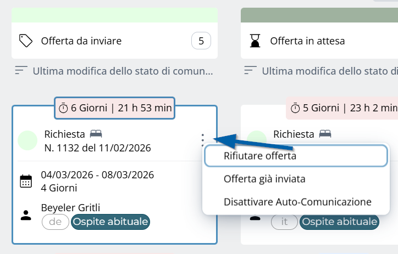Click the bed icon next to Richiesta N. 1132
The width and height of the screenshot is (398, 254).
97,134
